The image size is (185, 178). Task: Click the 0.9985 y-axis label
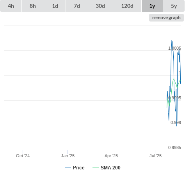click(x=174, y=147)
